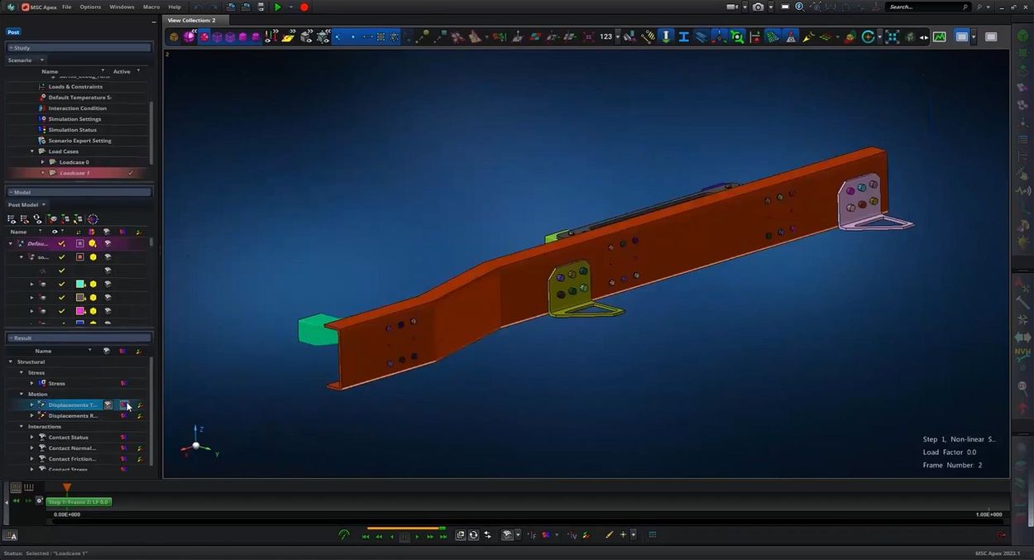Viewport: 1034px width, 560px height.
Task: Toggle the active checkmark for Loadcase 1
Action: (x=131, y=173)
